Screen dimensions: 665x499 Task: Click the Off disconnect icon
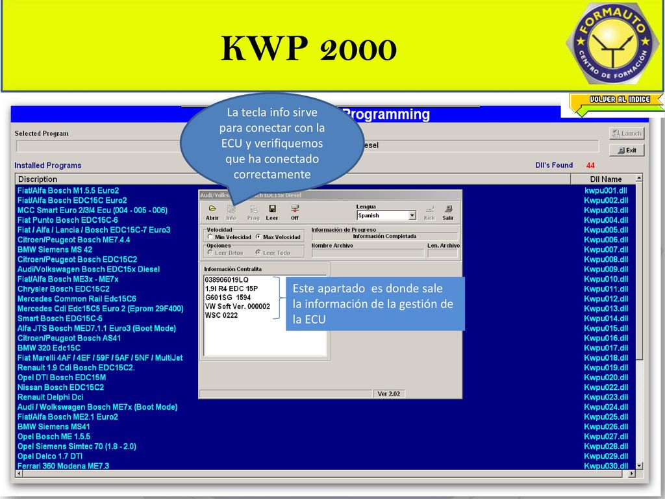click(x=295, y=209)
